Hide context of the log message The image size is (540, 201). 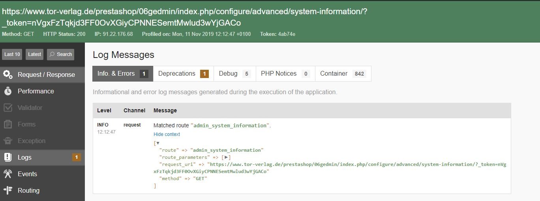click(167, 134)
